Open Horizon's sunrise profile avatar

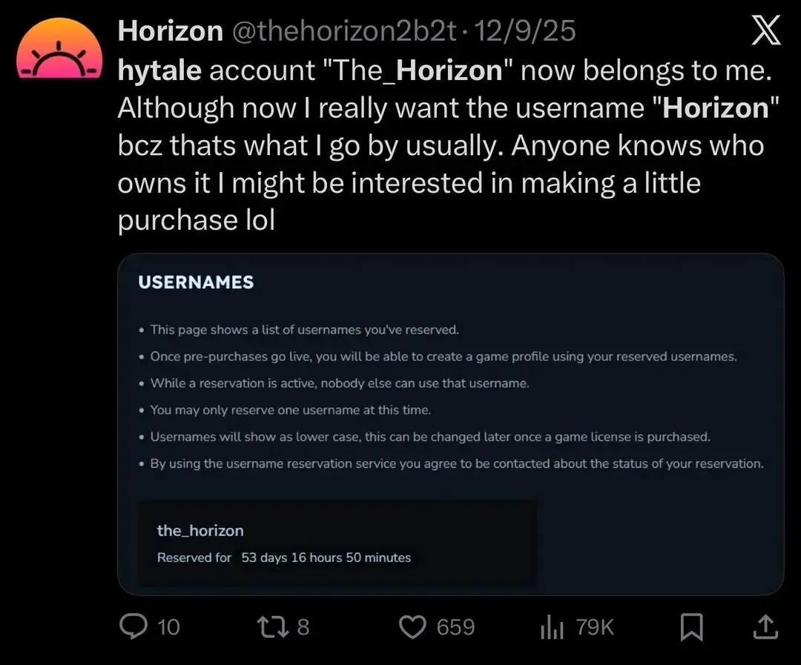coord(59,50)
